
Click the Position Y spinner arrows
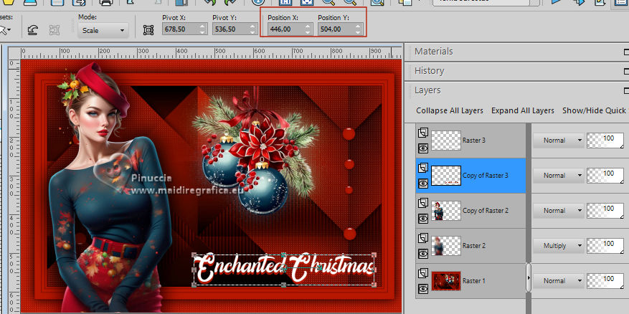pyautogui.click(x=359, y=29)
